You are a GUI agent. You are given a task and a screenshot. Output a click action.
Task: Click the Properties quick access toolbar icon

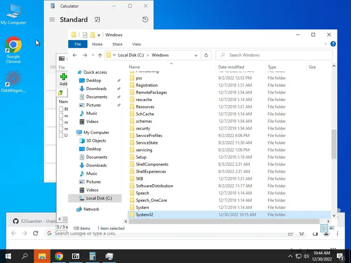coord(85,35)
